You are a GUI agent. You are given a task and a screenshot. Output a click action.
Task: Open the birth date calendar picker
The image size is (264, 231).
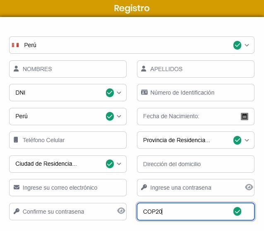245,117
